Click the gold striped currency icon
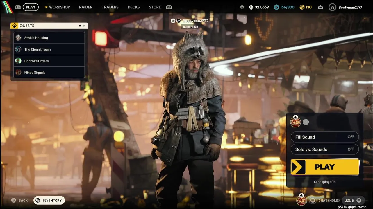373x209 pixels. click(302, 7)
